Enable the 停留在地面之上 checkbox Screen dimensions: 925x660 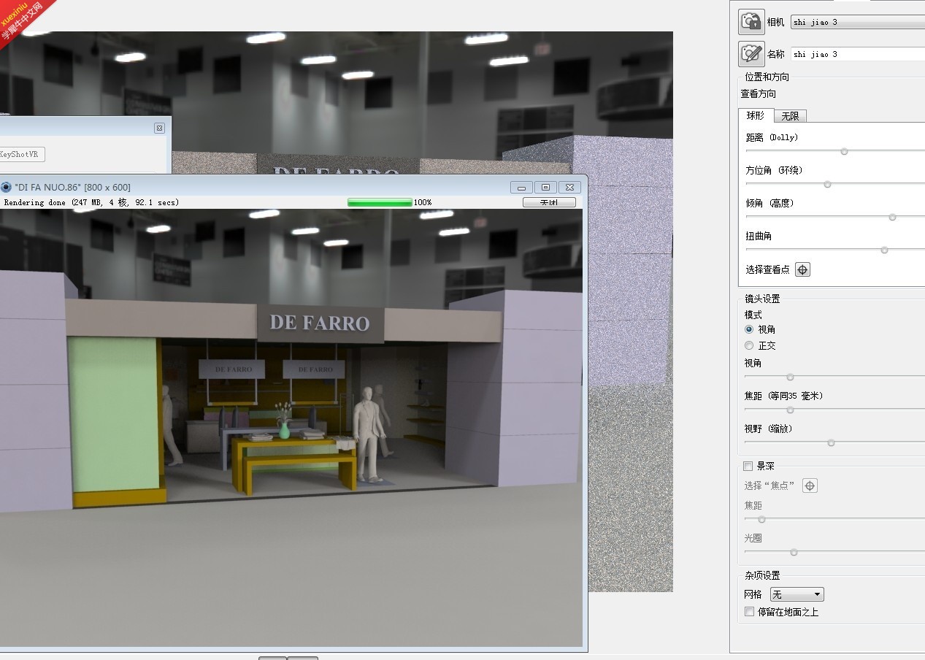click(749, 612)
